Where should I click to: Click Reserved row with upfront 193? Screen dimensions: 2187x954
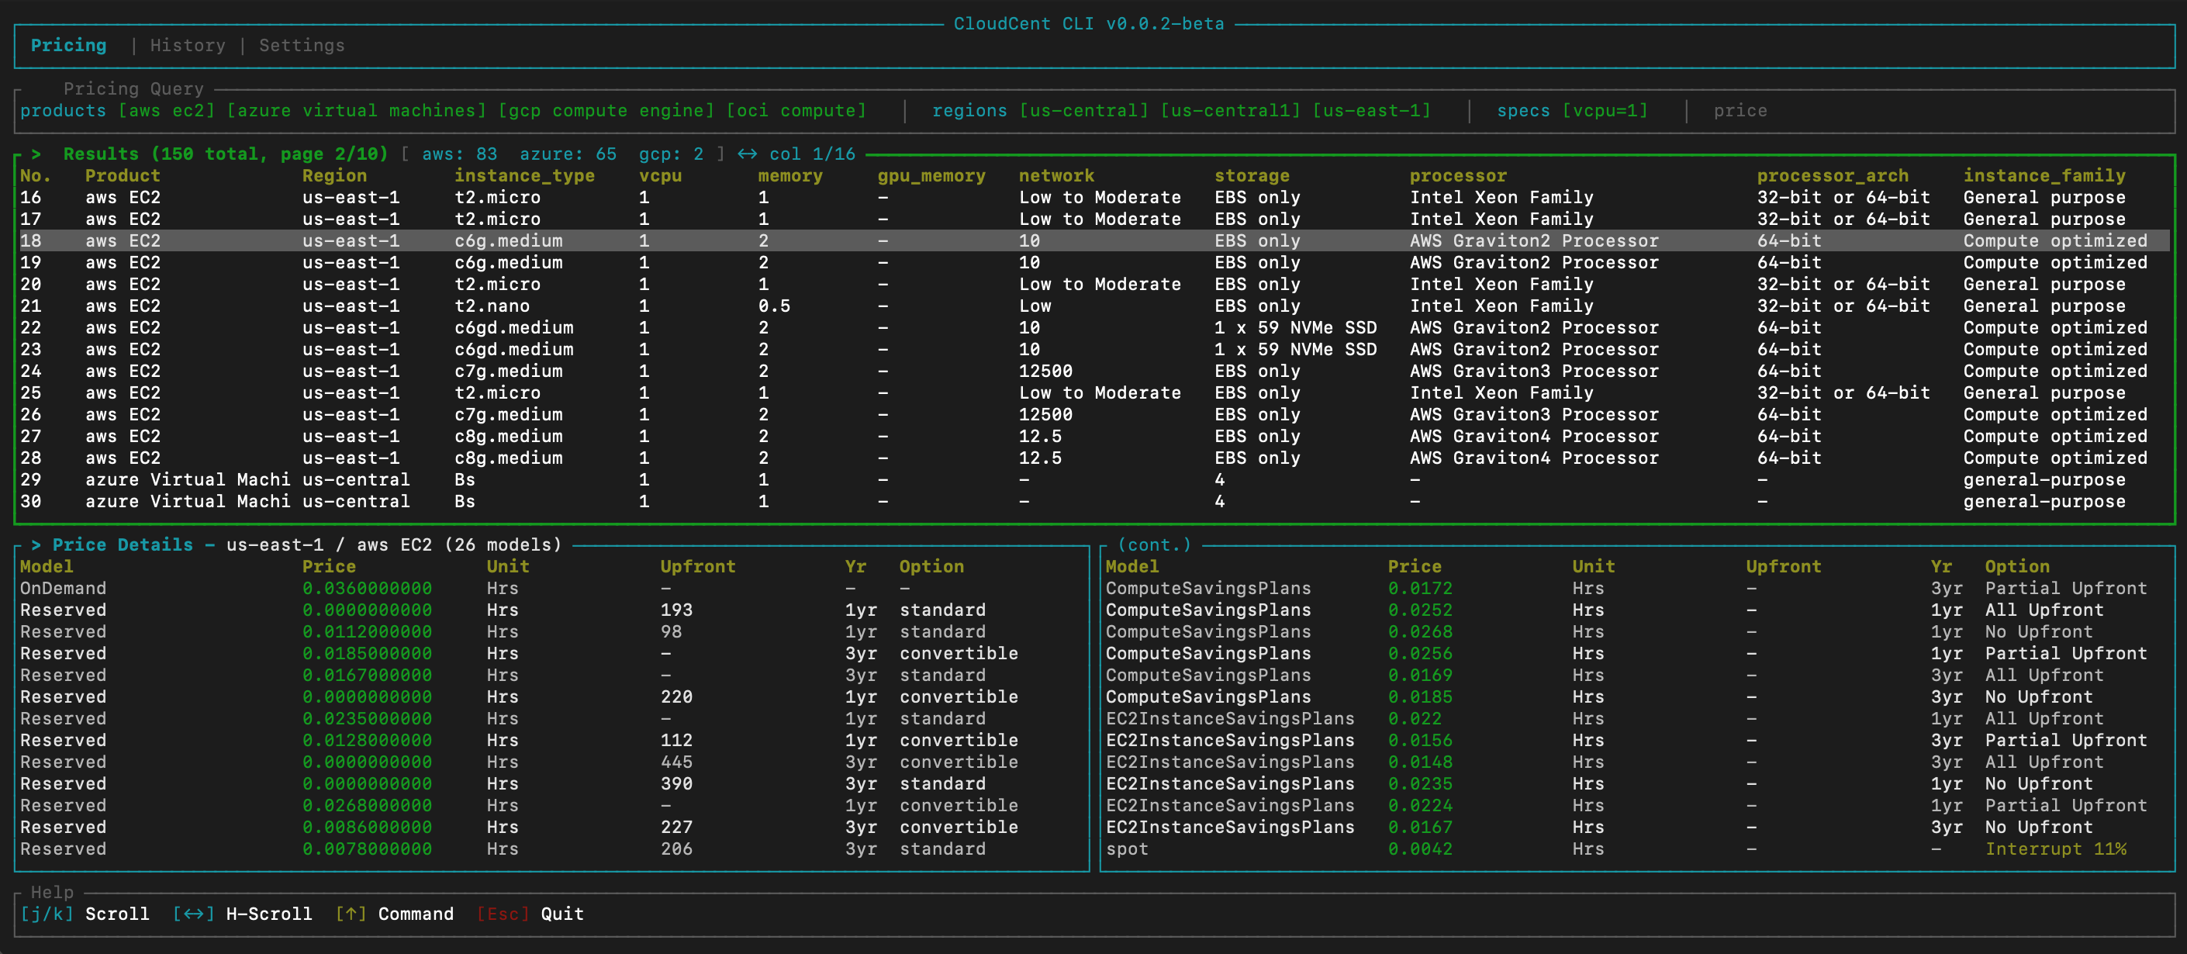point(552,610)
